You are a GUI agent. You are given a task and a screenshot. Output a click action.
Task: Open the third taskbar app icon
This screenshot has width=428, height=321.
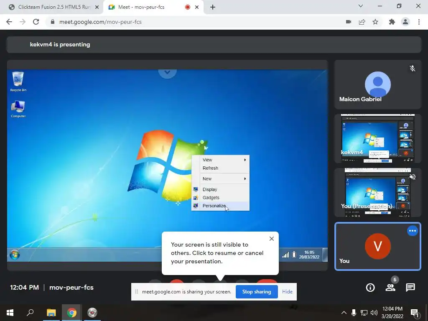92,313
